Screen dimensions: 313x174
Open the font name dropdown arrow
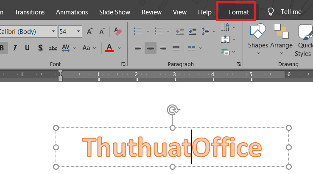[53, 31]
